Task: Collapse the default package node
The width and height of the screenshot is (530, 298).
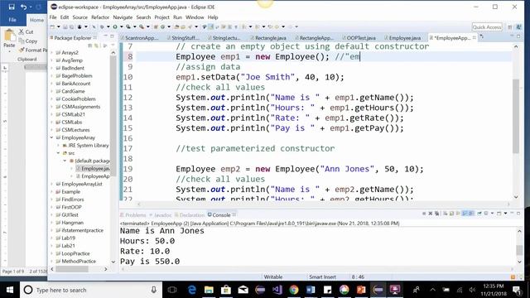Action: click(65, 161)
